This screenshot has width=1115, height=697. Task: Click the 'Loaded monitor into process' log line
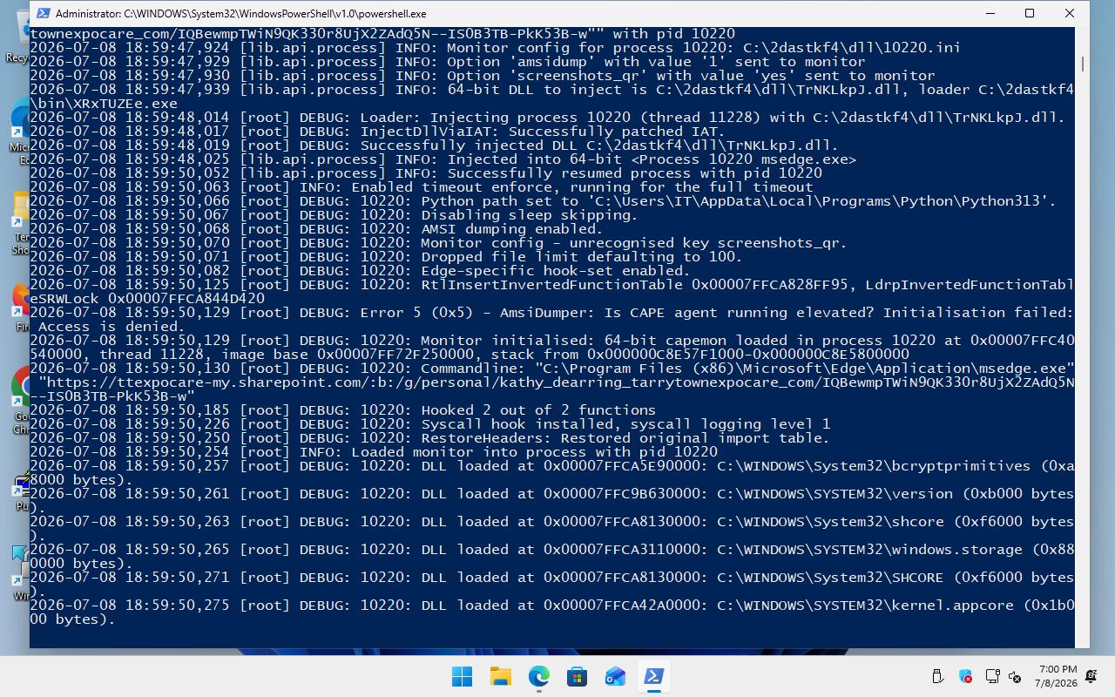pyautogui.click(x=374, y=452)
